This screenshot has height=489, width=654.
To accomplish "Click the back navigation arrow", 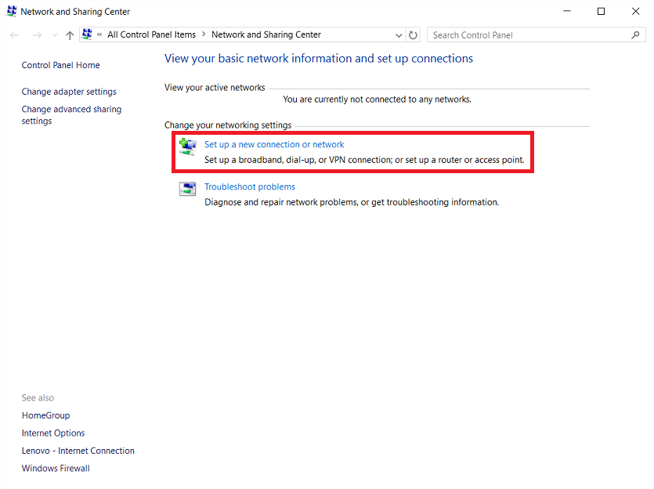I will (15, 35).
